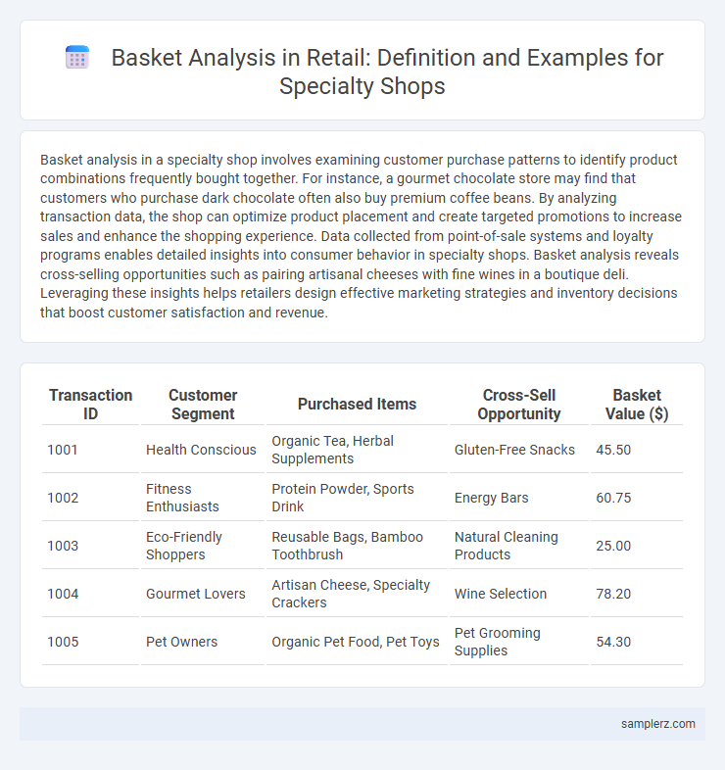This screenshot has height=770, width=725.
Task: Click the 25.00 basket value
Action: tap(613, 546)
